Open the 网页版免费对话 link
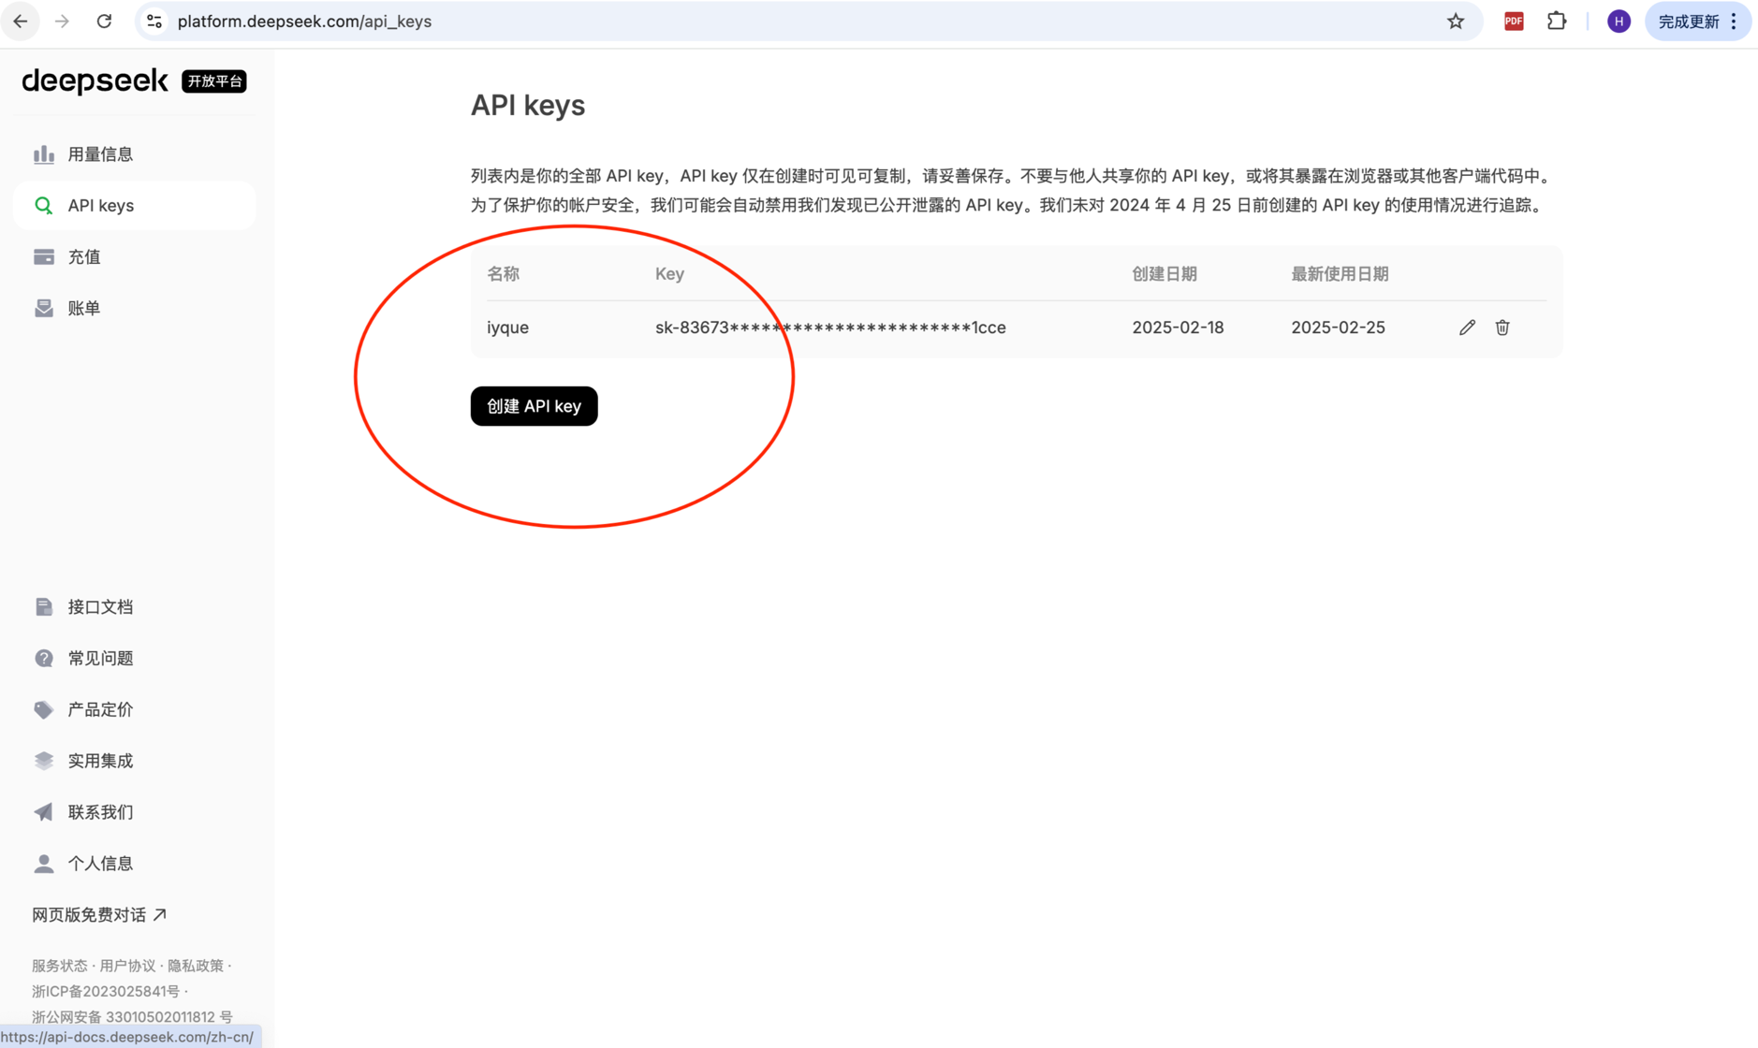This screenshot has width=1758, height=1048. (x=99, y=915)
